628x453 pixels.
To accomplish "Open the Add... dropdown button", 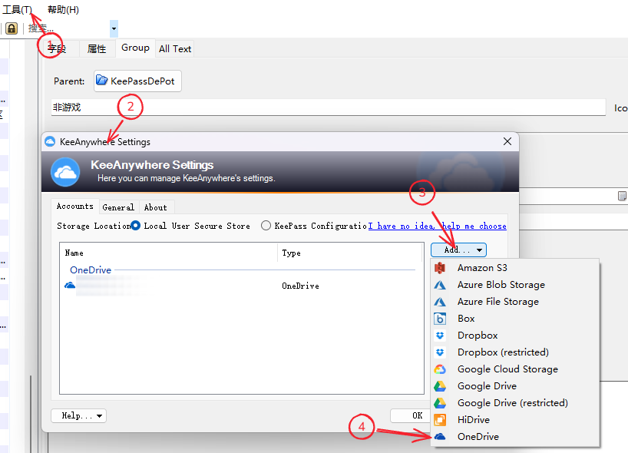I will [x=458, y=250].
